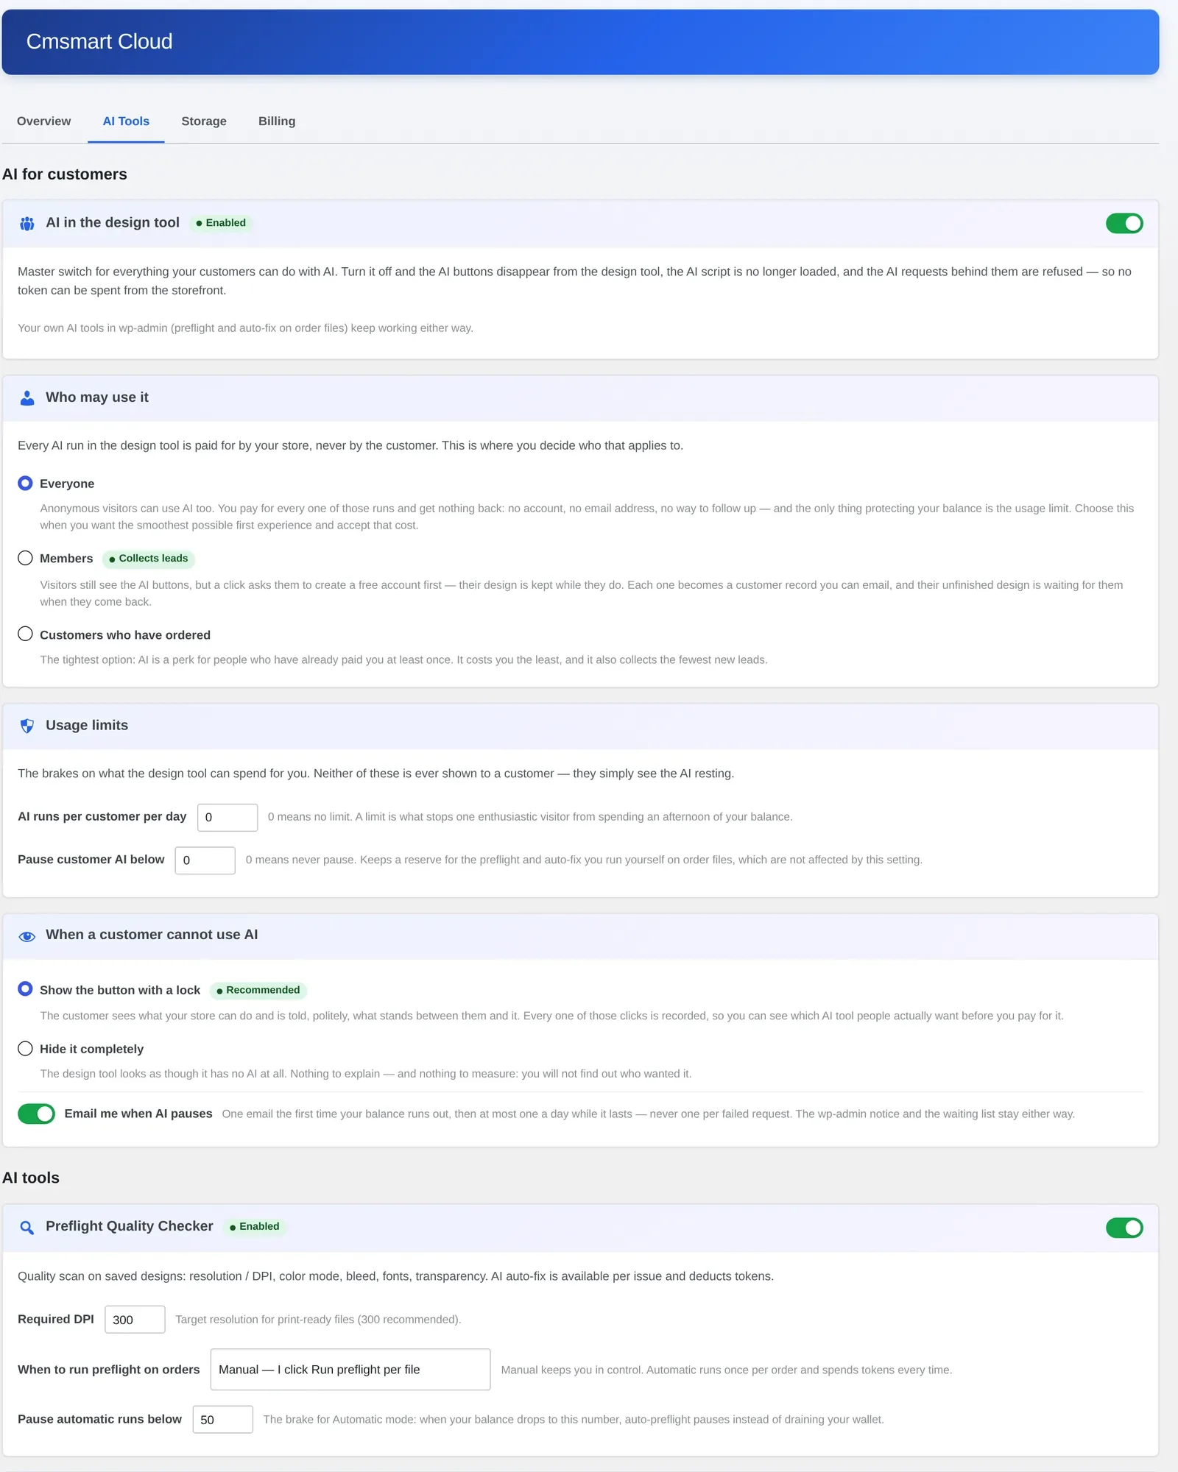Open the When to run preflight on orders dropdown

click(350, 1370)
